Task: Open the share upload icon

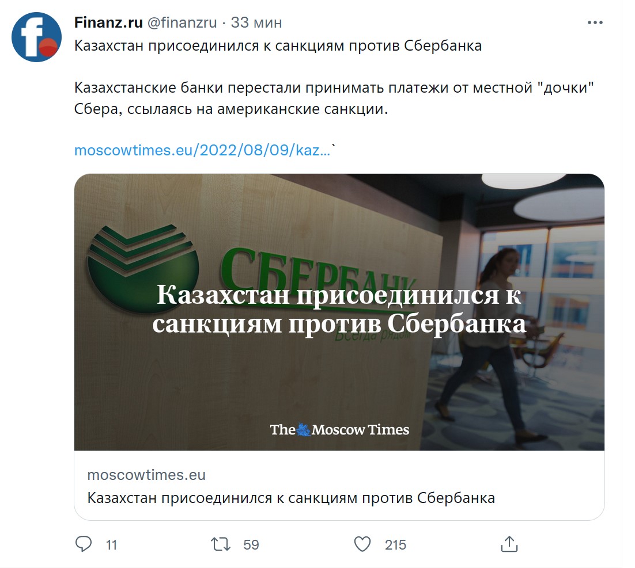Action: 509,544
